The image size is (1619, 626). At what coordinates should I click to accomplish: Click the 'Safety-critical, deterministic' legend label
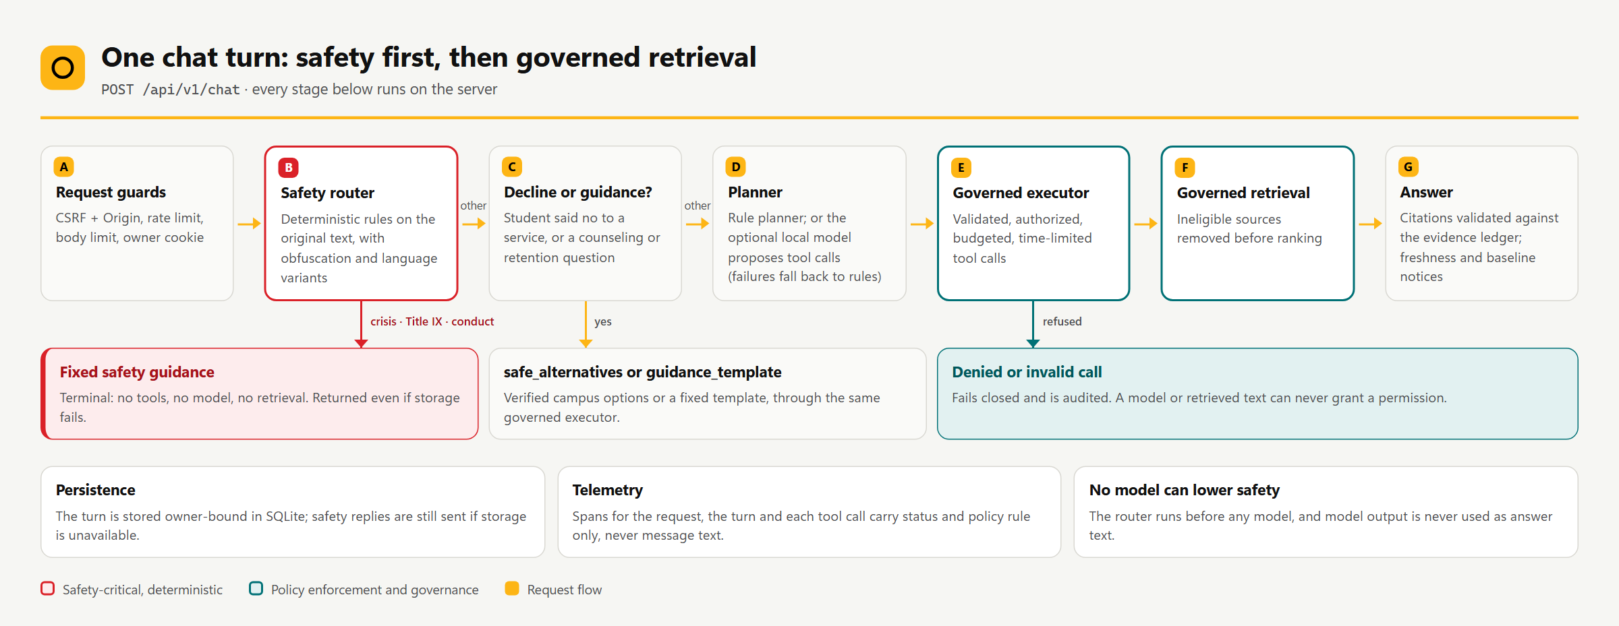tap(142, 590)
